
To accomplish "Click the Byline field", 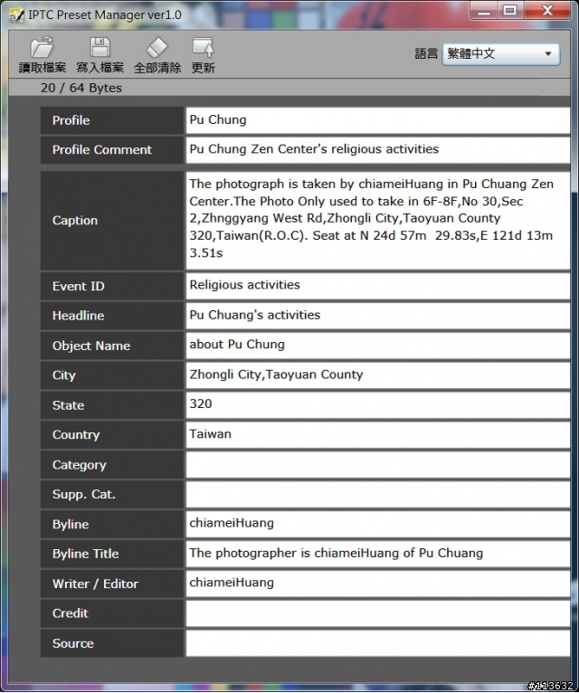I will [378, 524].
